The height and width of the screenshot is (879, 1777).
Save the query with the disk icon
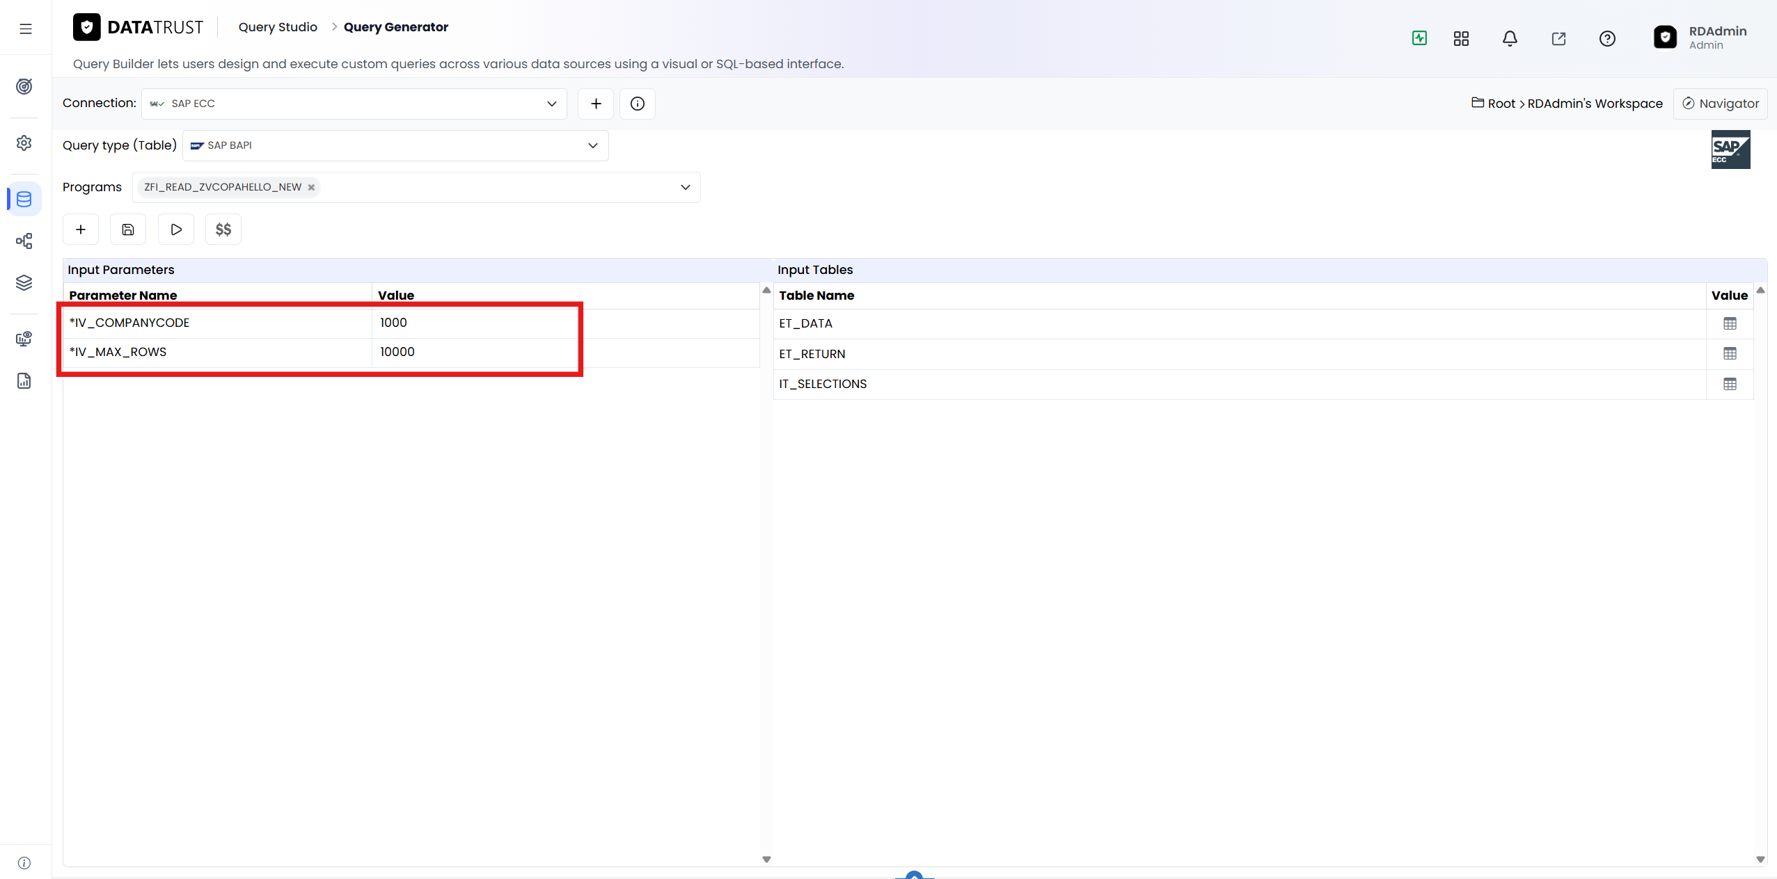coord(128,229)
